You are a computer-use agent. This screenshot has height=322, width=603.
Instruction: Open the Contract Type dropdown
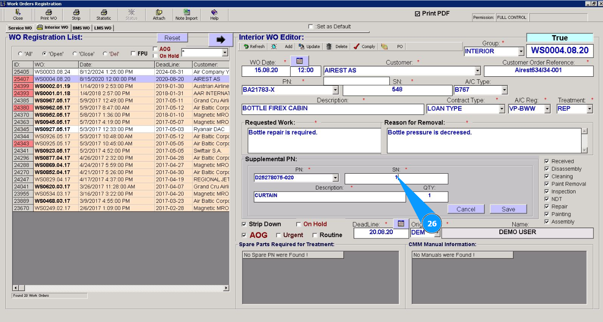502,109
